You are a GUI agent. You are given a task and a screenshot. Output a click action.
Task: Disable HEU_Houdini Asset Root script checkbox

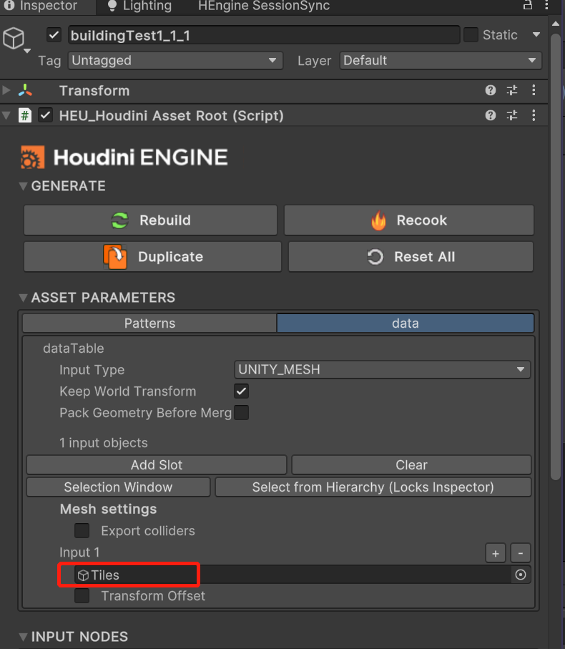tap(45, 115)
